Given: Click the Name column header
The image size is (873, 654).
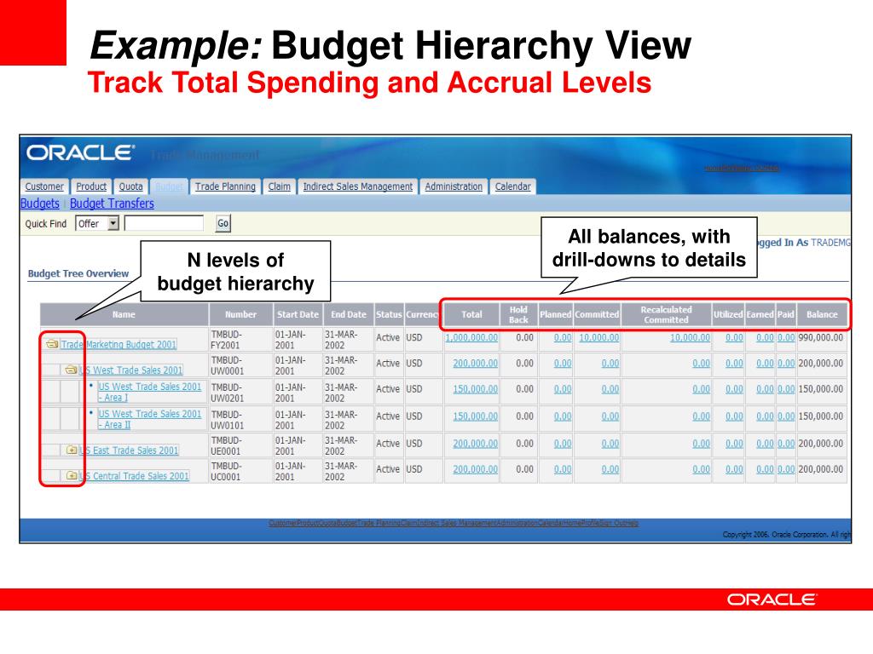Looking at the screenshot, I should click(124, 314).
